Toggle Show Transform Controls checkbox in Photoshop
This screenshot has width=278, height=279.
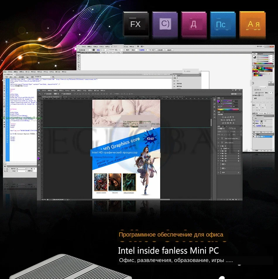pos(62,94)
